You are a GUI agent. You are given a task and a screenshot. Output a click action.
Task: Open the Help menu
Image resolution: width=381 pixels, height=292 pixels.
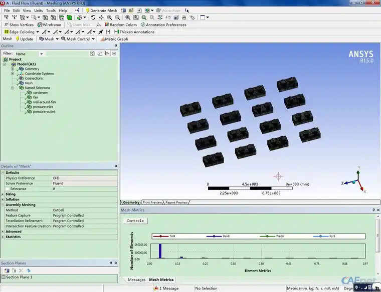63,10
